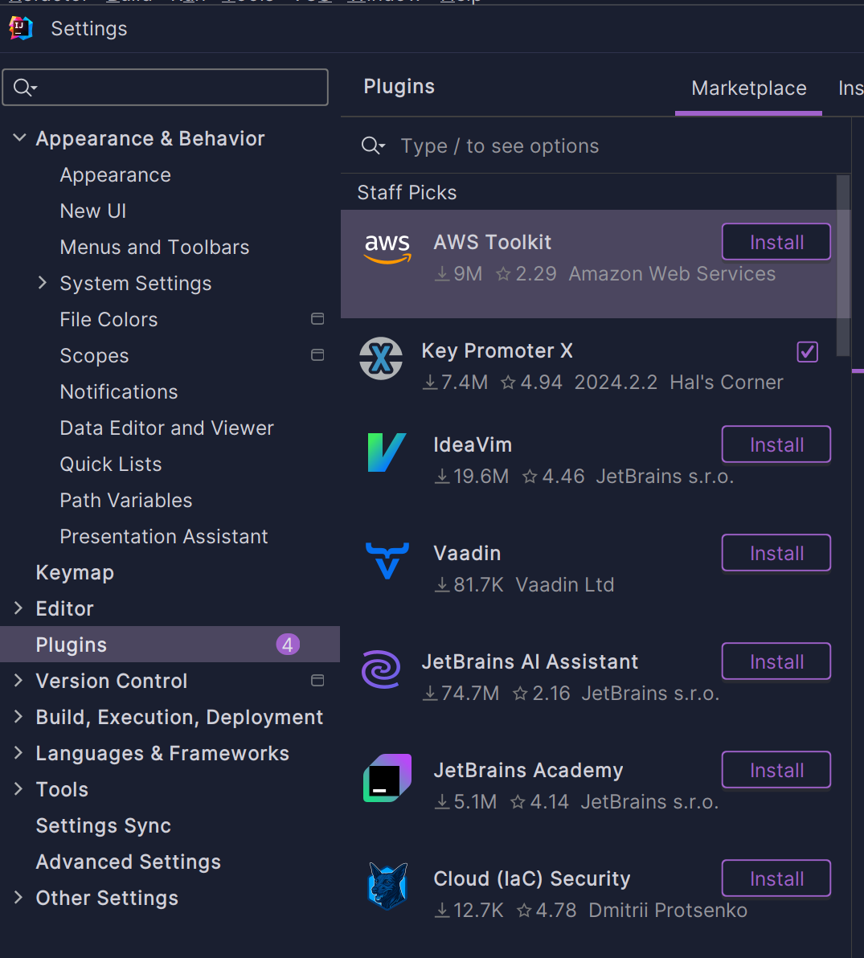Open the Path Variables settings page
This screenshot has width=864, height=958.
[x=126, y=501]
